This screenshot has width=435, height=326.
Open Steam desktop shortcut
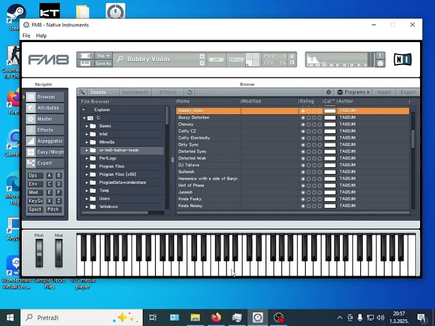tap(16, 16)
